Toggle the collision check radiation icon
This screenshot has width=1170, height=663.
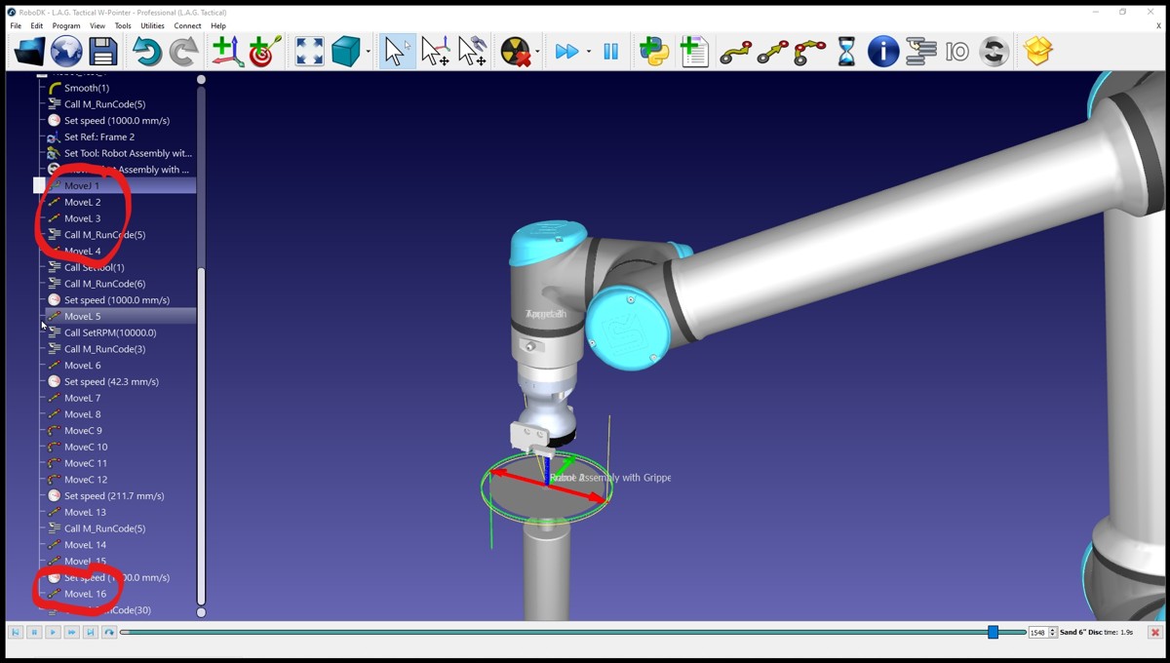(515, 52)
